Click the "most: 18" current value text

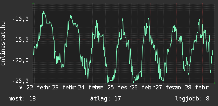[22, 99]
